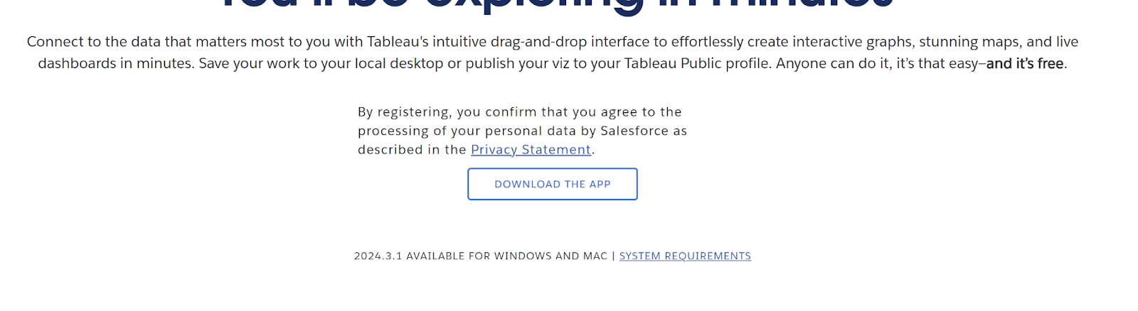Click the "described in the" text before the link
Image resolution: width=1138 pixels, height=311 pixels.
(x=412, y=150)
